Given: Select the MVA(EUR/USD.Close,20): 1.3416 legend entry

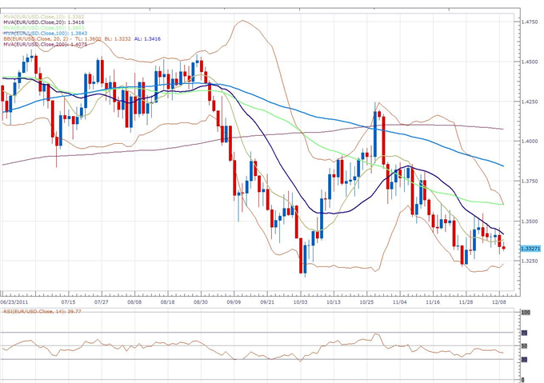Looking at the screenshot, I should [44, 22].
